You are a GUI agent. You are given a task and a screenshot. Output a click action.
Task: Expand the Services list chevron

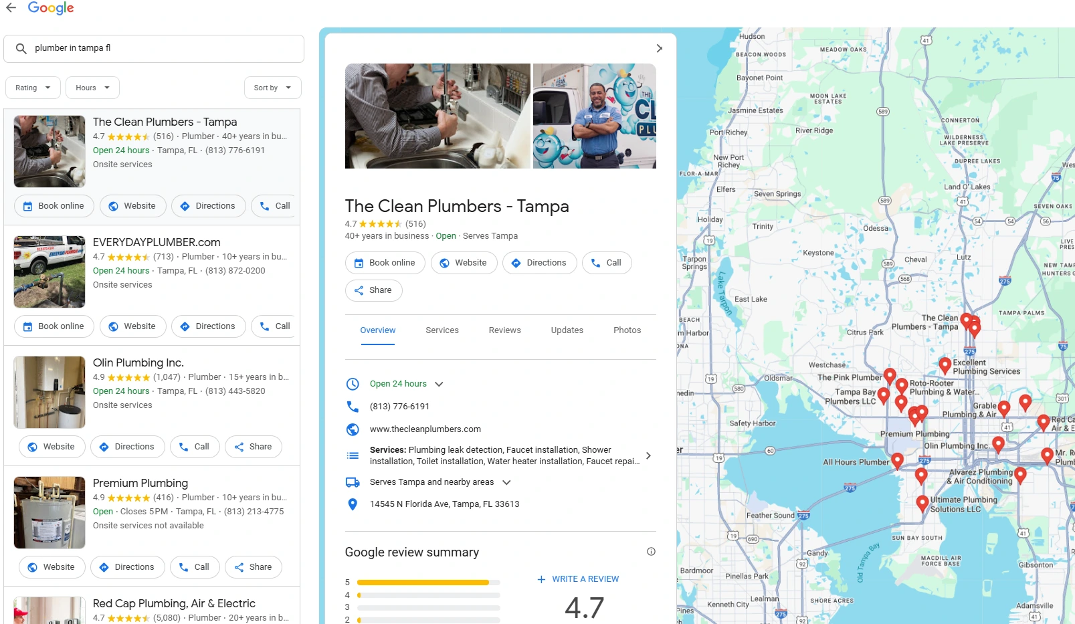[648, 455]
